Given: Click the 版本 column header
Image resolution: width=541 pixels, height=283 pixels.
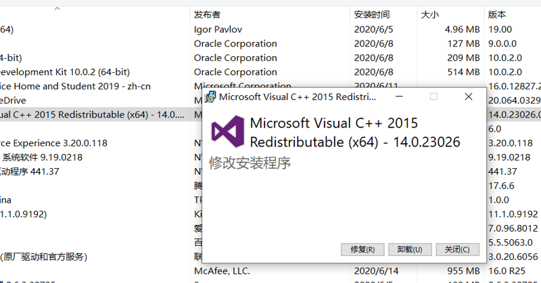Looking at the screenshot, I should (x=496, y=14).
